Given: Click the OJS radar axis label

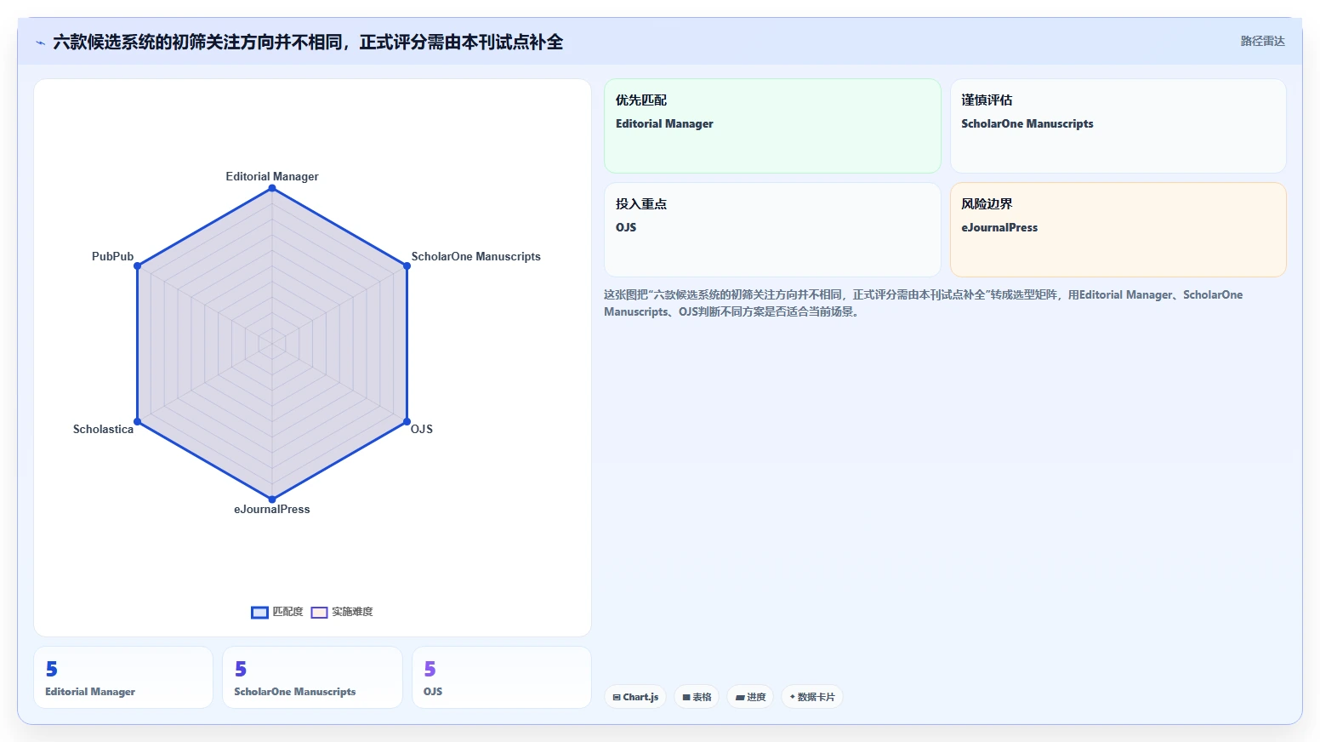Looking at the screenshot, I should tap(422, 429).
